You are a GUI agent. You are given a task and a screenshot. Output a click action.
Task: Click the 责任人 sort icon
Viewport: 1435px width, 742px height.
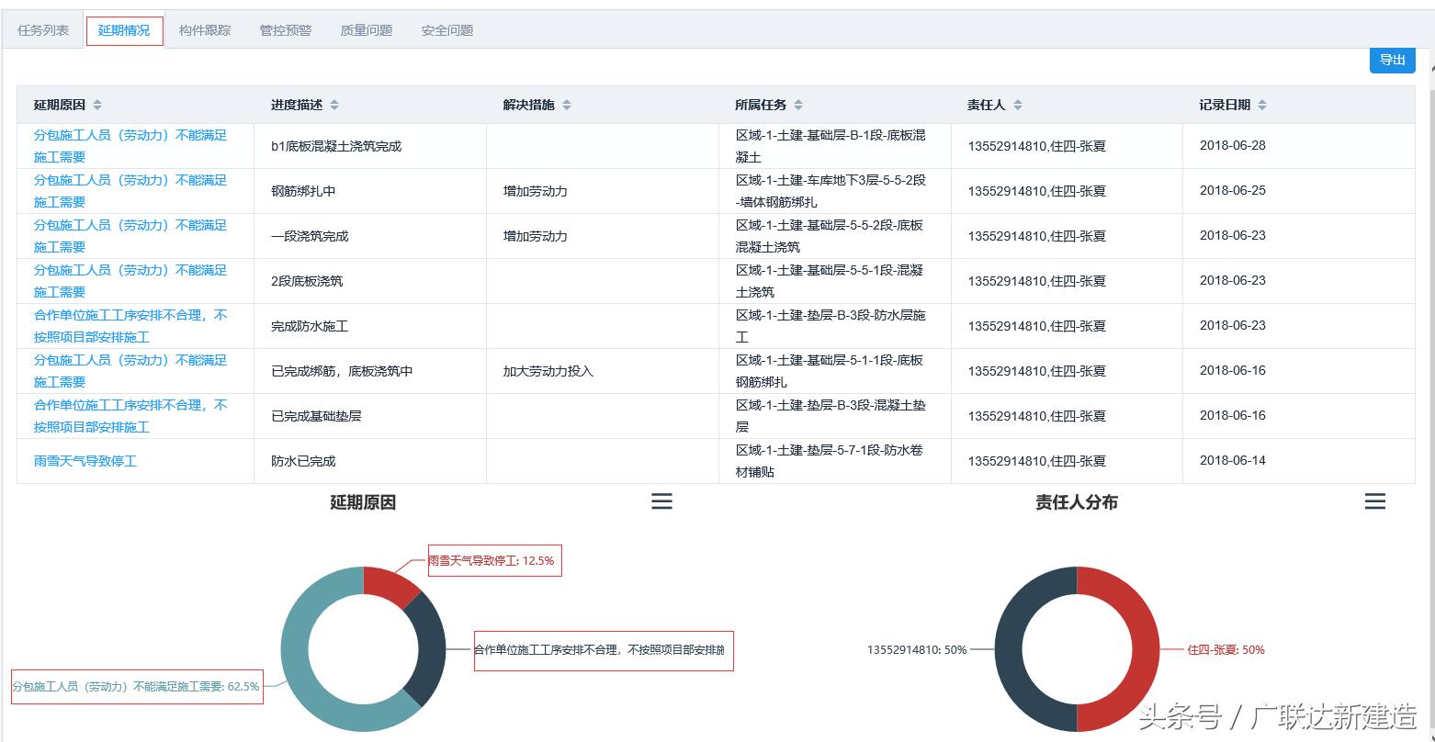point(1018,105)
